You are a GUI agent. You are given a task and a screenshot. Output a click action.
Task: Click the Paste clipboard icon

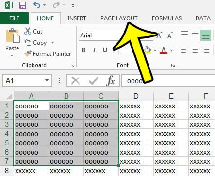point(13,35)
